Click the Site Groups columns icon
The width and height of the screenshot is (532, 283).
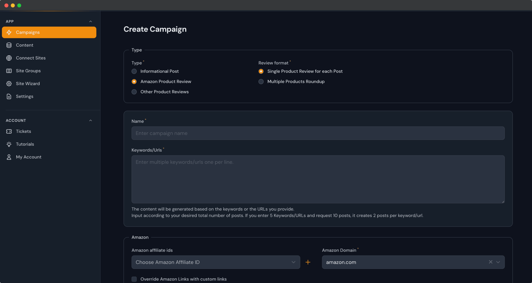point(9,71)
